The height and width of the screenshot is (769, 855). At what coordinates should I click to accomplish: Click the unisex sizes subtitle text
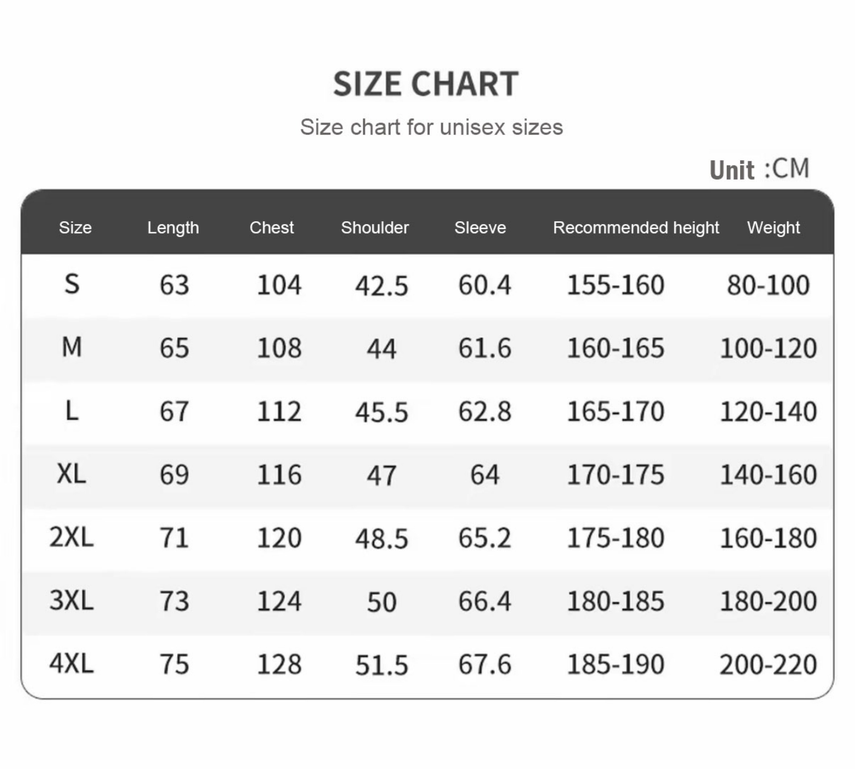[431, 127]
